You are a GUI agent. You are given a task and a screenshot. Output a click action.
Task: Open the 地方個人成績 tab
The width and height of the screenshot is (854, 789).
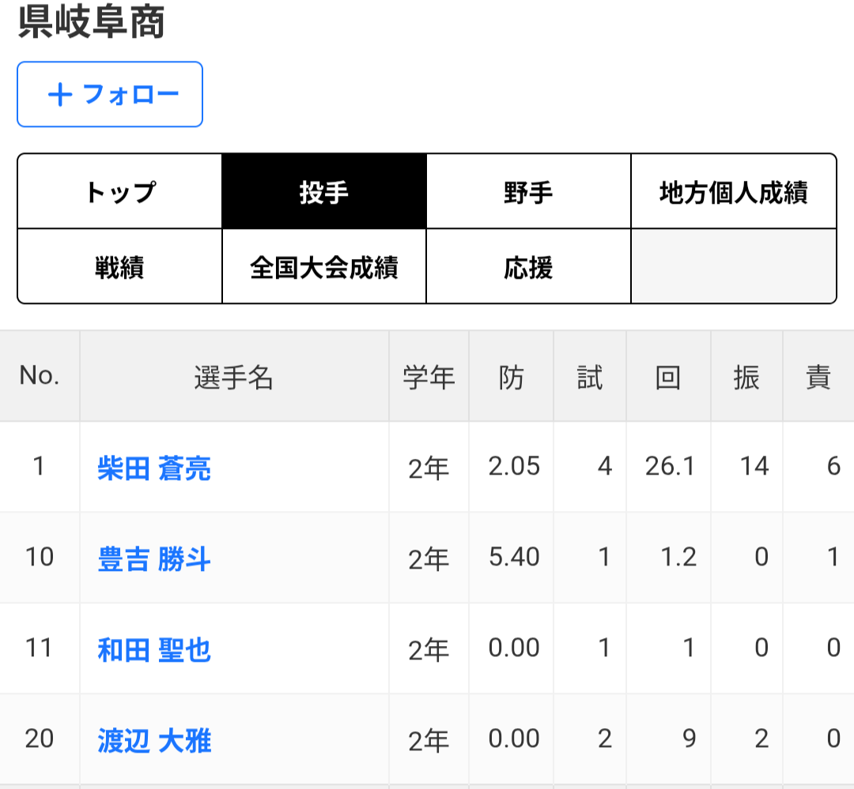click(x=733, y=192)
